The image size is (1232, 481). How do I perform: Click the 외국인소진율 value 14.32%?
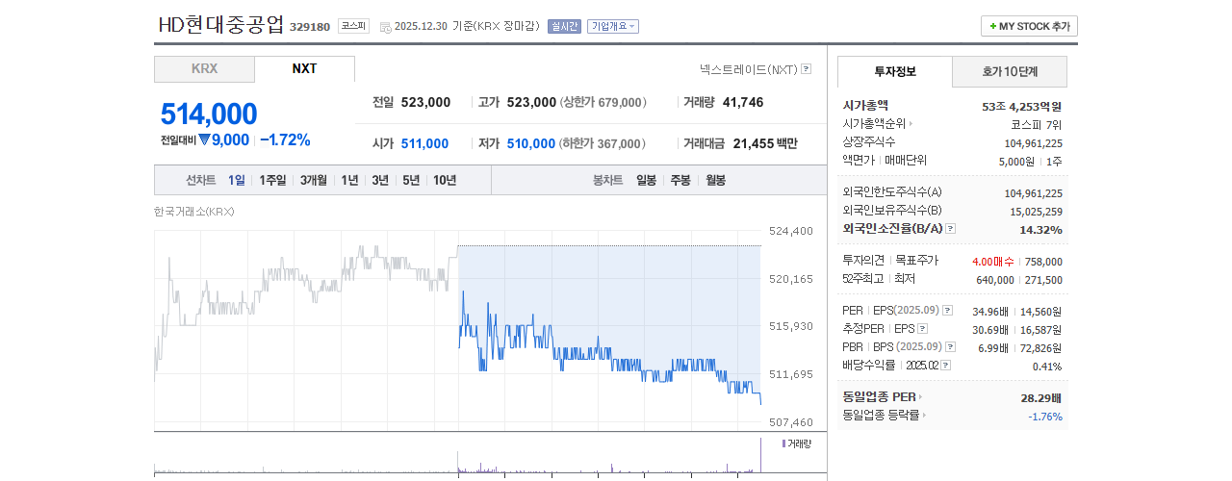click(x=1040, y=230)
